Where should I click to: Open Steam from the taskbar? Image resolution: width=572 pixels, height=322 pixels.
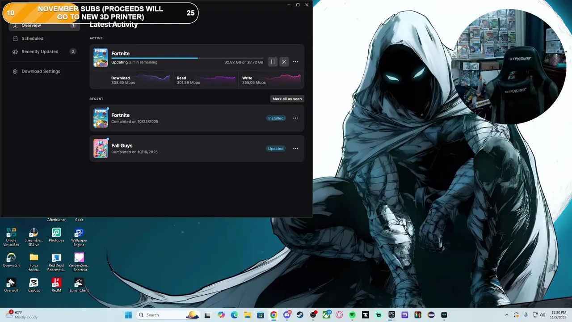coord(300,315)
